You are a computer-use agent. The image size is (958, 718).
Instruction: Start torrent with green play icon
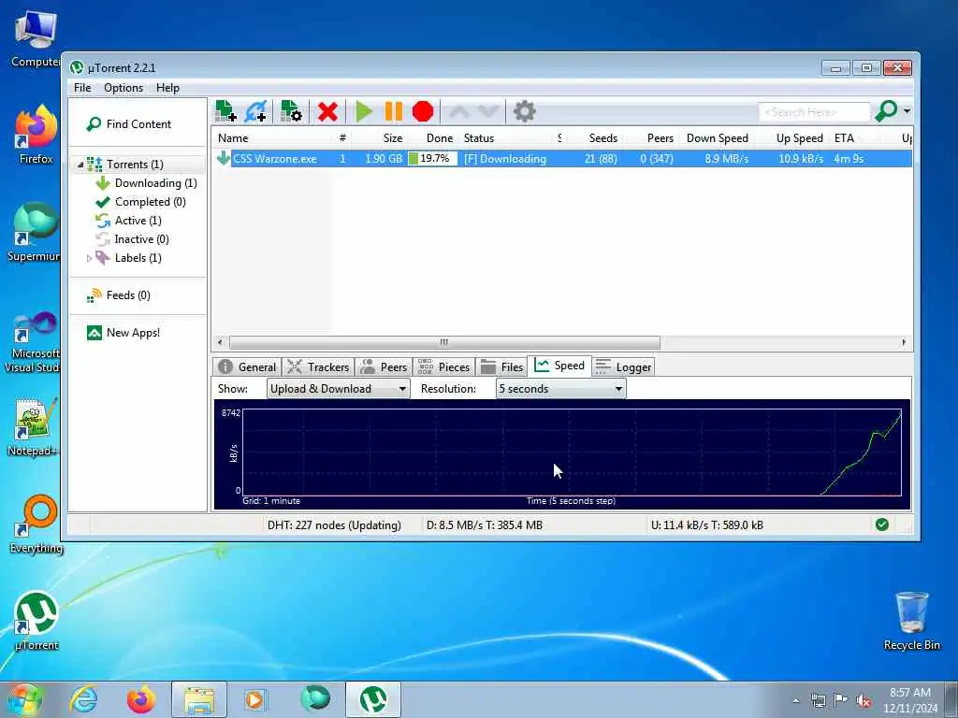click(364, 112)
